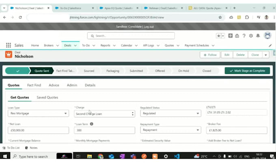Open the more actions dropdown next to Clone
276x164 pixels.
click(266, 55)
